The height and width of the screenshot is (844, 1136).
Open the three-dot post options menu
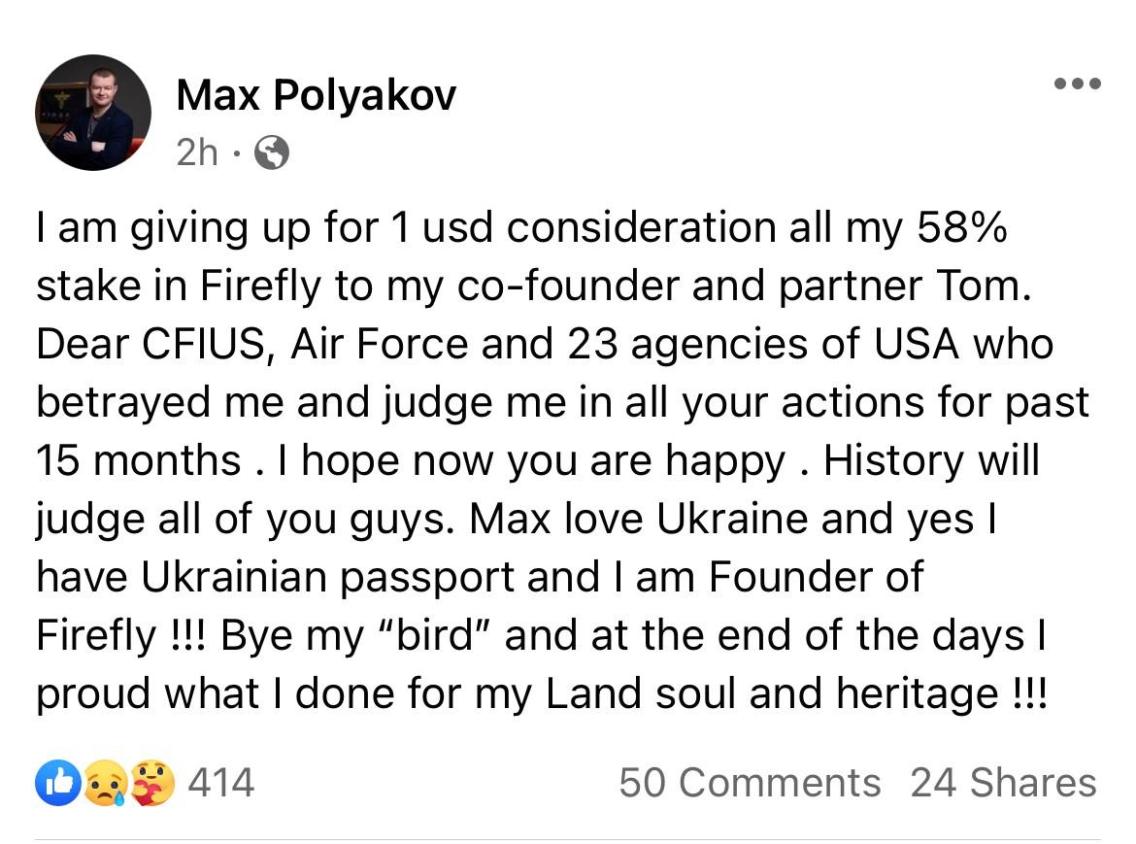(x=1078, y=84)
